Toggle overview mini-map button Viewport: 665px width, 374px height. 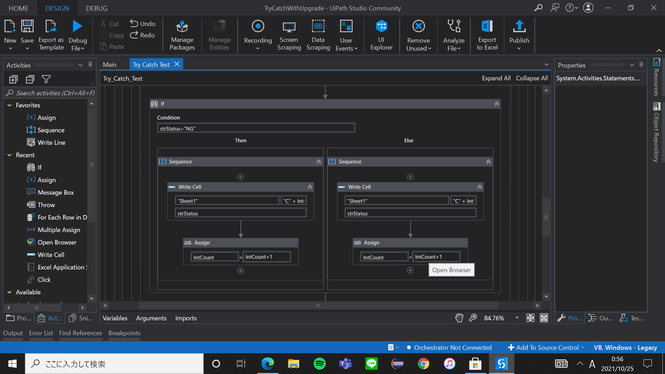[544, 318]
